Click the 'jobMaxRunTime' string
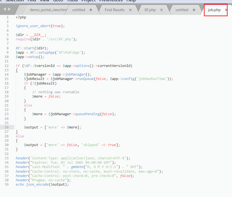This screenshot has width=232, height=197. [x=152, y=79]
